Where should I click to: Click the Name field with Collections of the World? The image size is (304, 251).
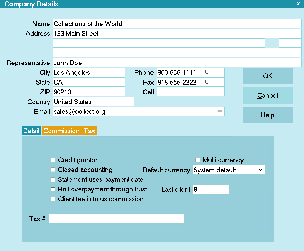click(177, 24)
